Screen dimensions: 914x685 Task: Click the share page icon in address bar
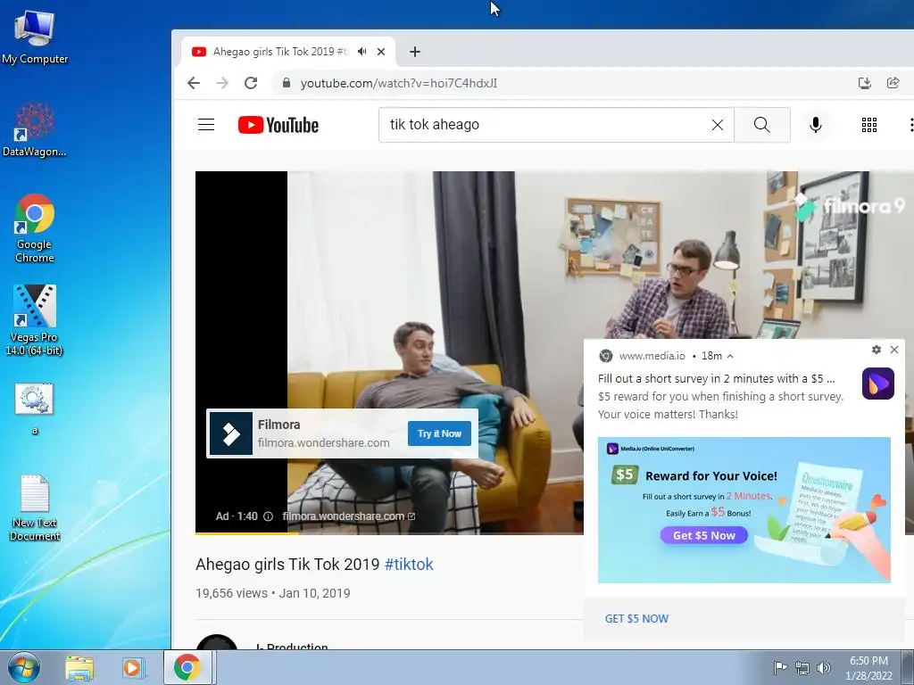(893, 83)
